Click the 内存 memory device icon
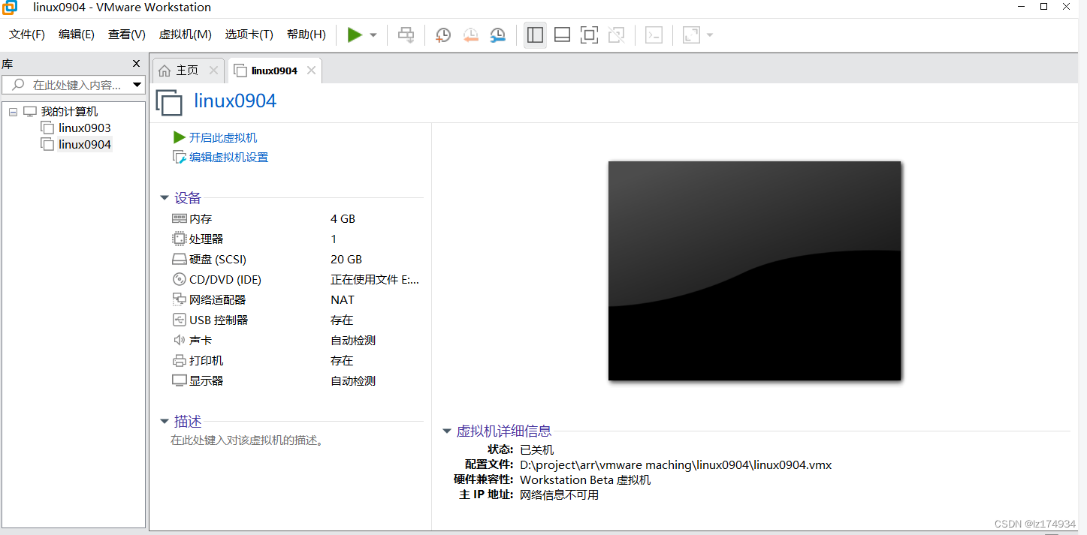Viewport: 1087px width, 535px height. (179, 218)
